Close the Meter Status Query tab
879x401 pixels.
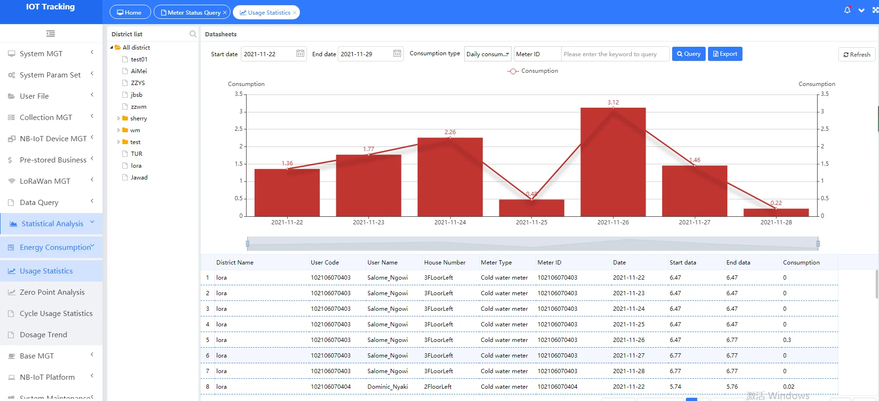tap(225, 13)
